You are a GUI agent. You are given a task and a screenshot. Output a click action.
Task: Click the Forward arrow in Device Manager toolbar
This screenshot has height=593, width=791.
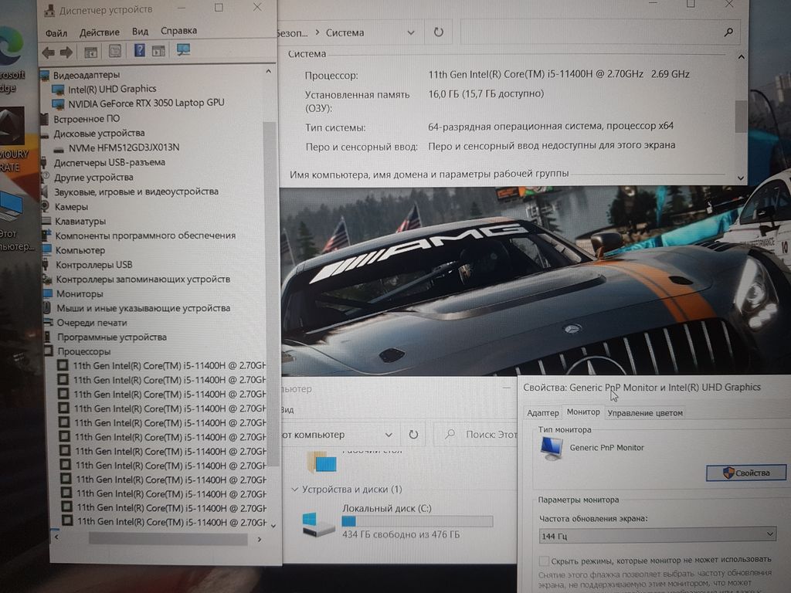click(x=66, y=52)
